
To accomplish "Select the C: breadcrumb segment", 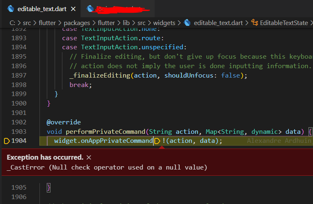I will [x=12, y=23].
